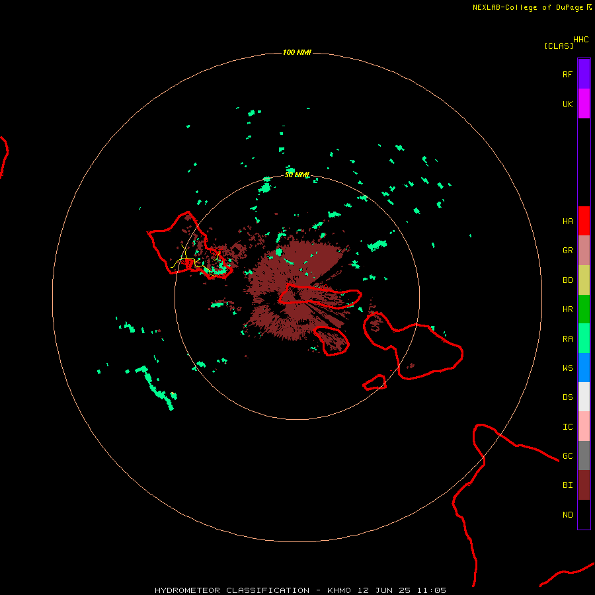This screenshot has height=595, width=595.
Task: Click the BD legend label
Action: (x=567, y=280)
